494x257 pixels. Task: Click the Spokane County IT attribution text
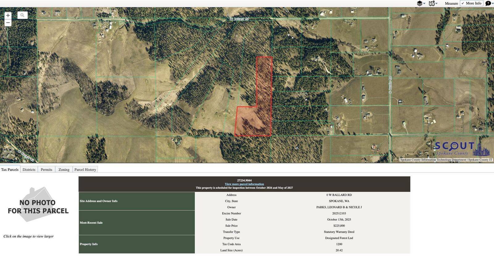point(480,160)
